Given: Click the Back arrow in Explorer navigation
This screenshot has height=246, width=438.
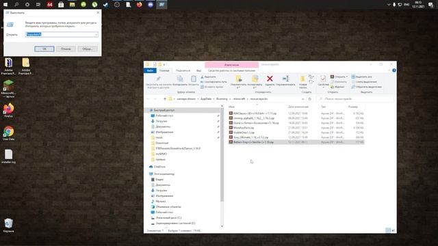Looking at the screenshot, I should click(148, 98).
